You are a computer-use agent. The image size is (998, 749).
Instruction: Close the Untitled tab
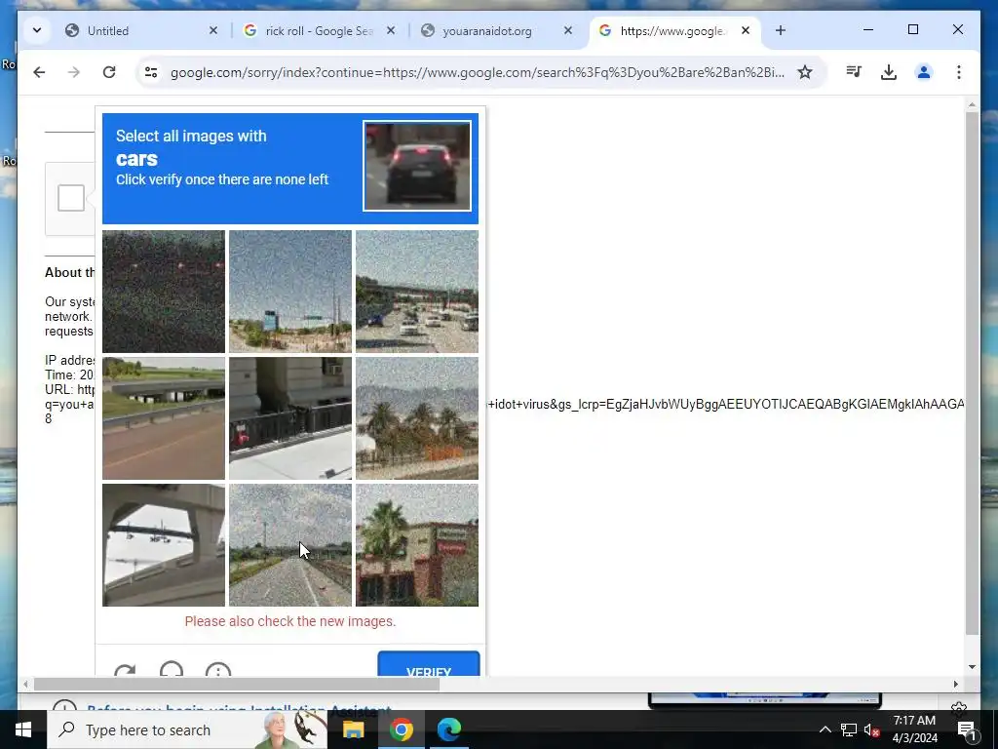pos(213,30)
